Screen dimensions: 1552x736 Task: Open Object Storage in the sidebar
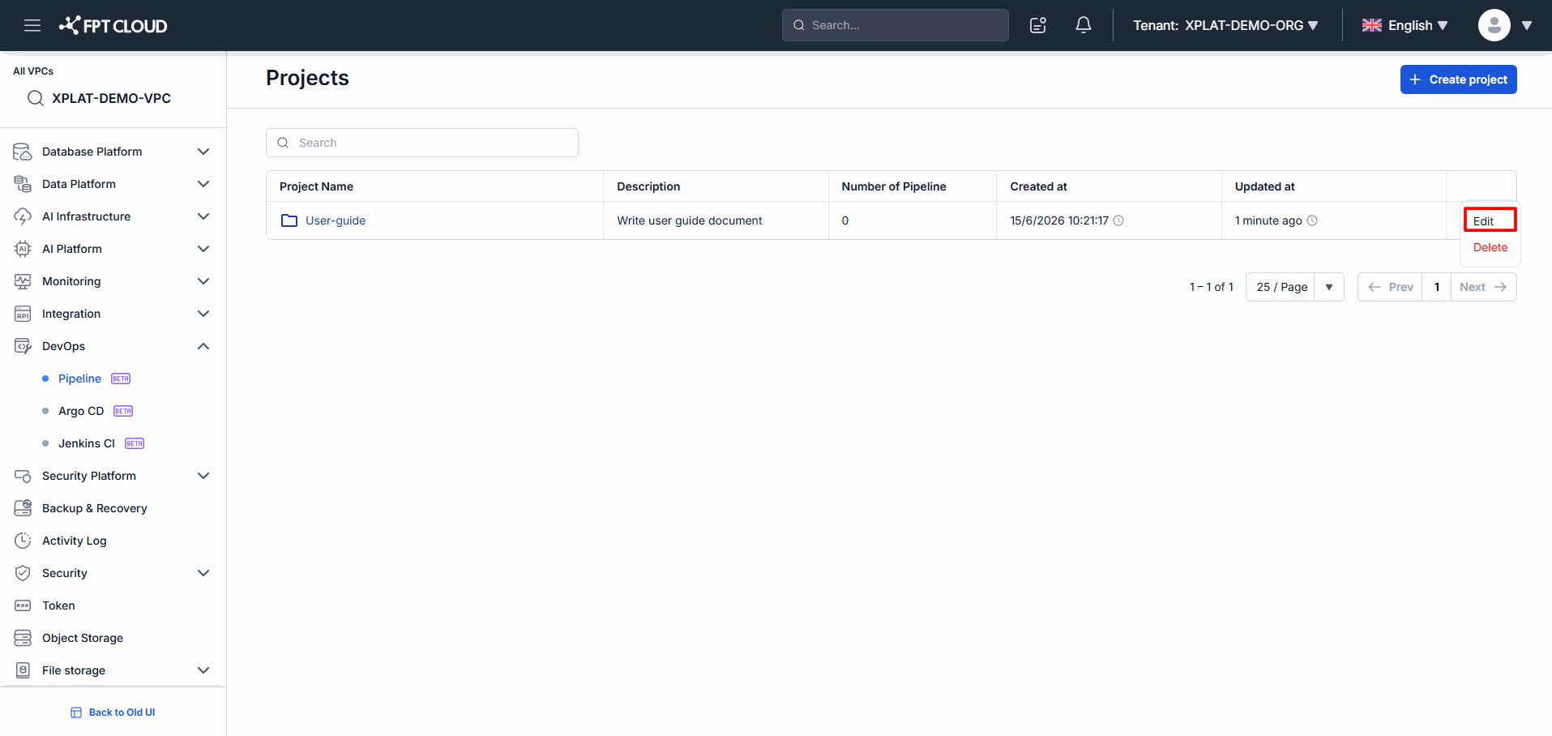click(83, 638)
